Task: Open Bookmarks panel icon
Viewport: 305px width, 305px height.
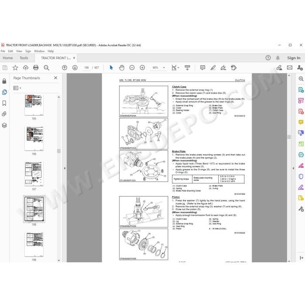Action: (4, 103)
